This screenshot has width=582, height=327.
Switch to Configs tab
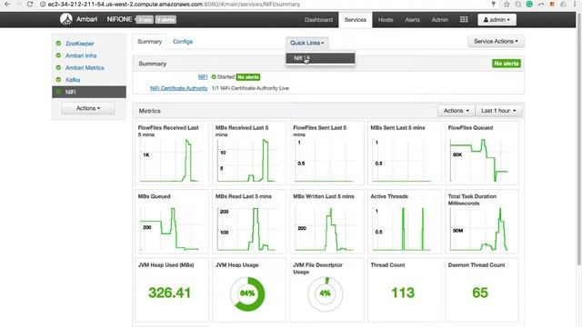tap(183, 42)
